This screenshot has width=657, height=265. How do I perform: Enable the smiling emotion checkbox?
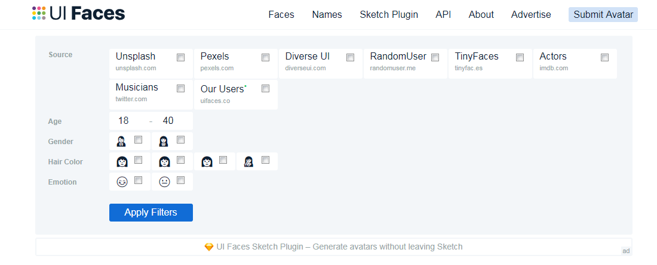coord(139,180)
